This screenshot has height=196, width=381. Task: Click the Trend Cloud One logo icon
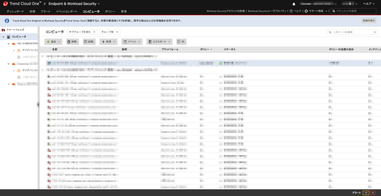click(6, 4)
